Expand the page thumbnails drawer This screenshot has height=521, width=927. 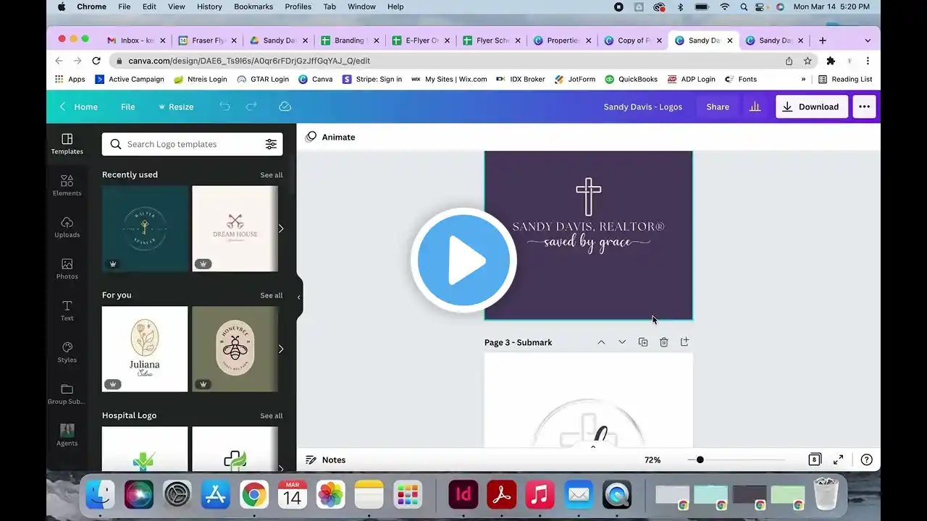tap(593, 446)
